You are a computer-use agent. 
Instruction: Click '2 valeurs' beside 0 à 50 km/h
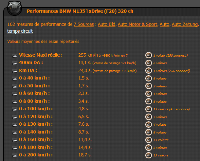pos(160,86)
